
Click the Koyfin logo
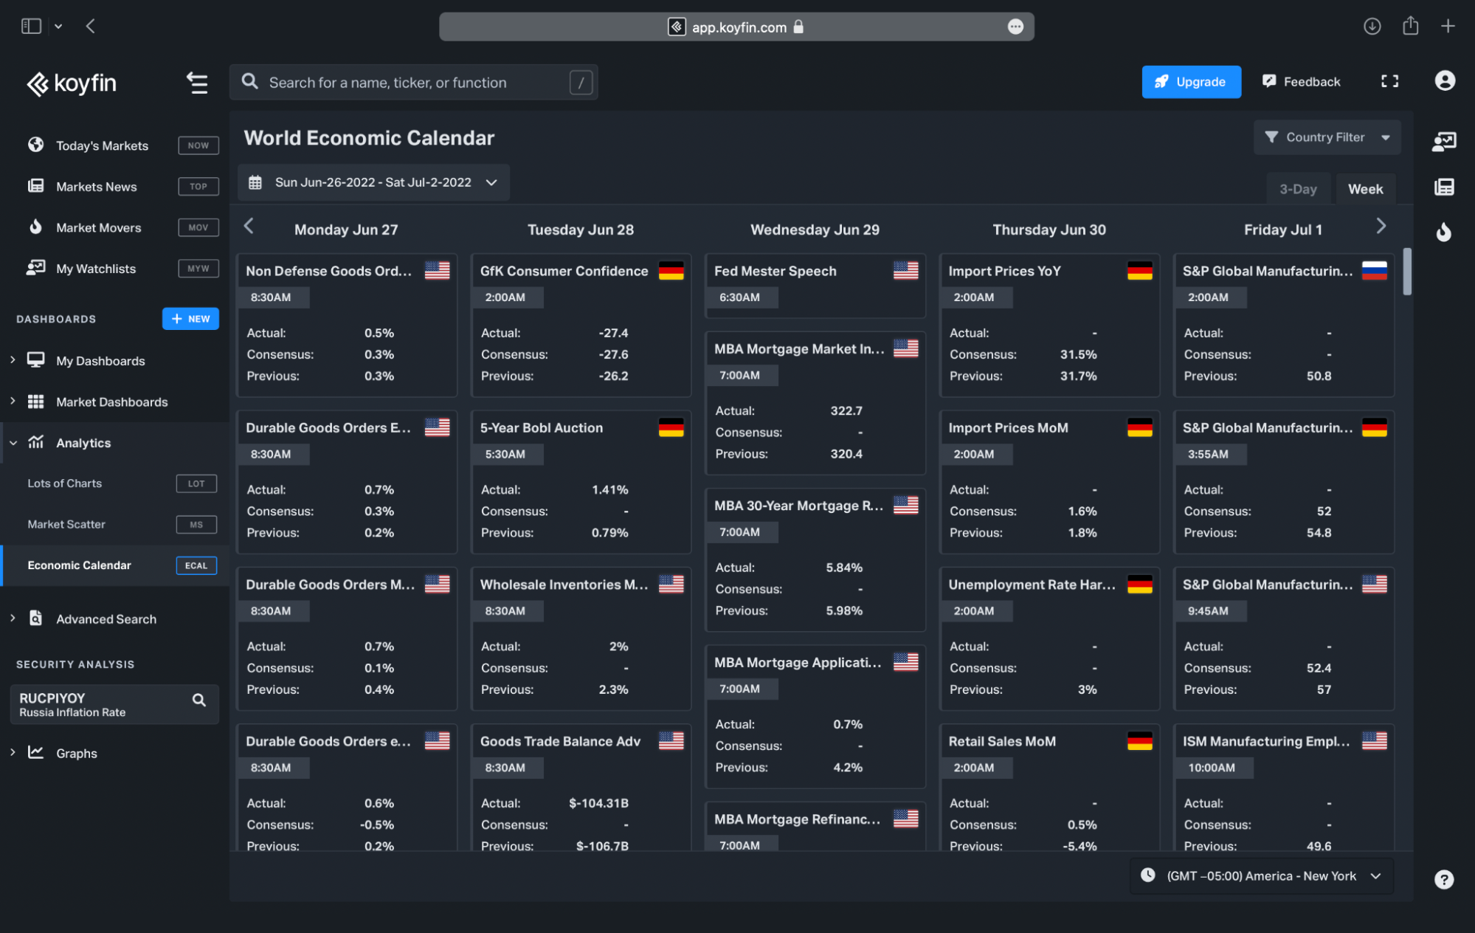tap(72, 83)
